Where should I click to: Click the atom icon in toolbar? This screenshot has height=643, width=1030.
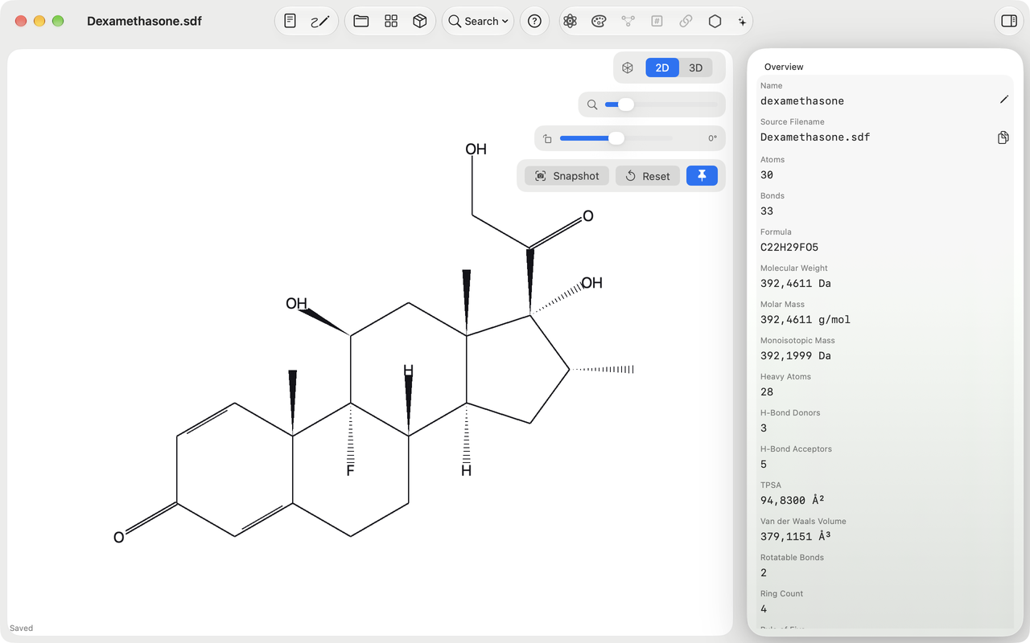coord(570,21)
